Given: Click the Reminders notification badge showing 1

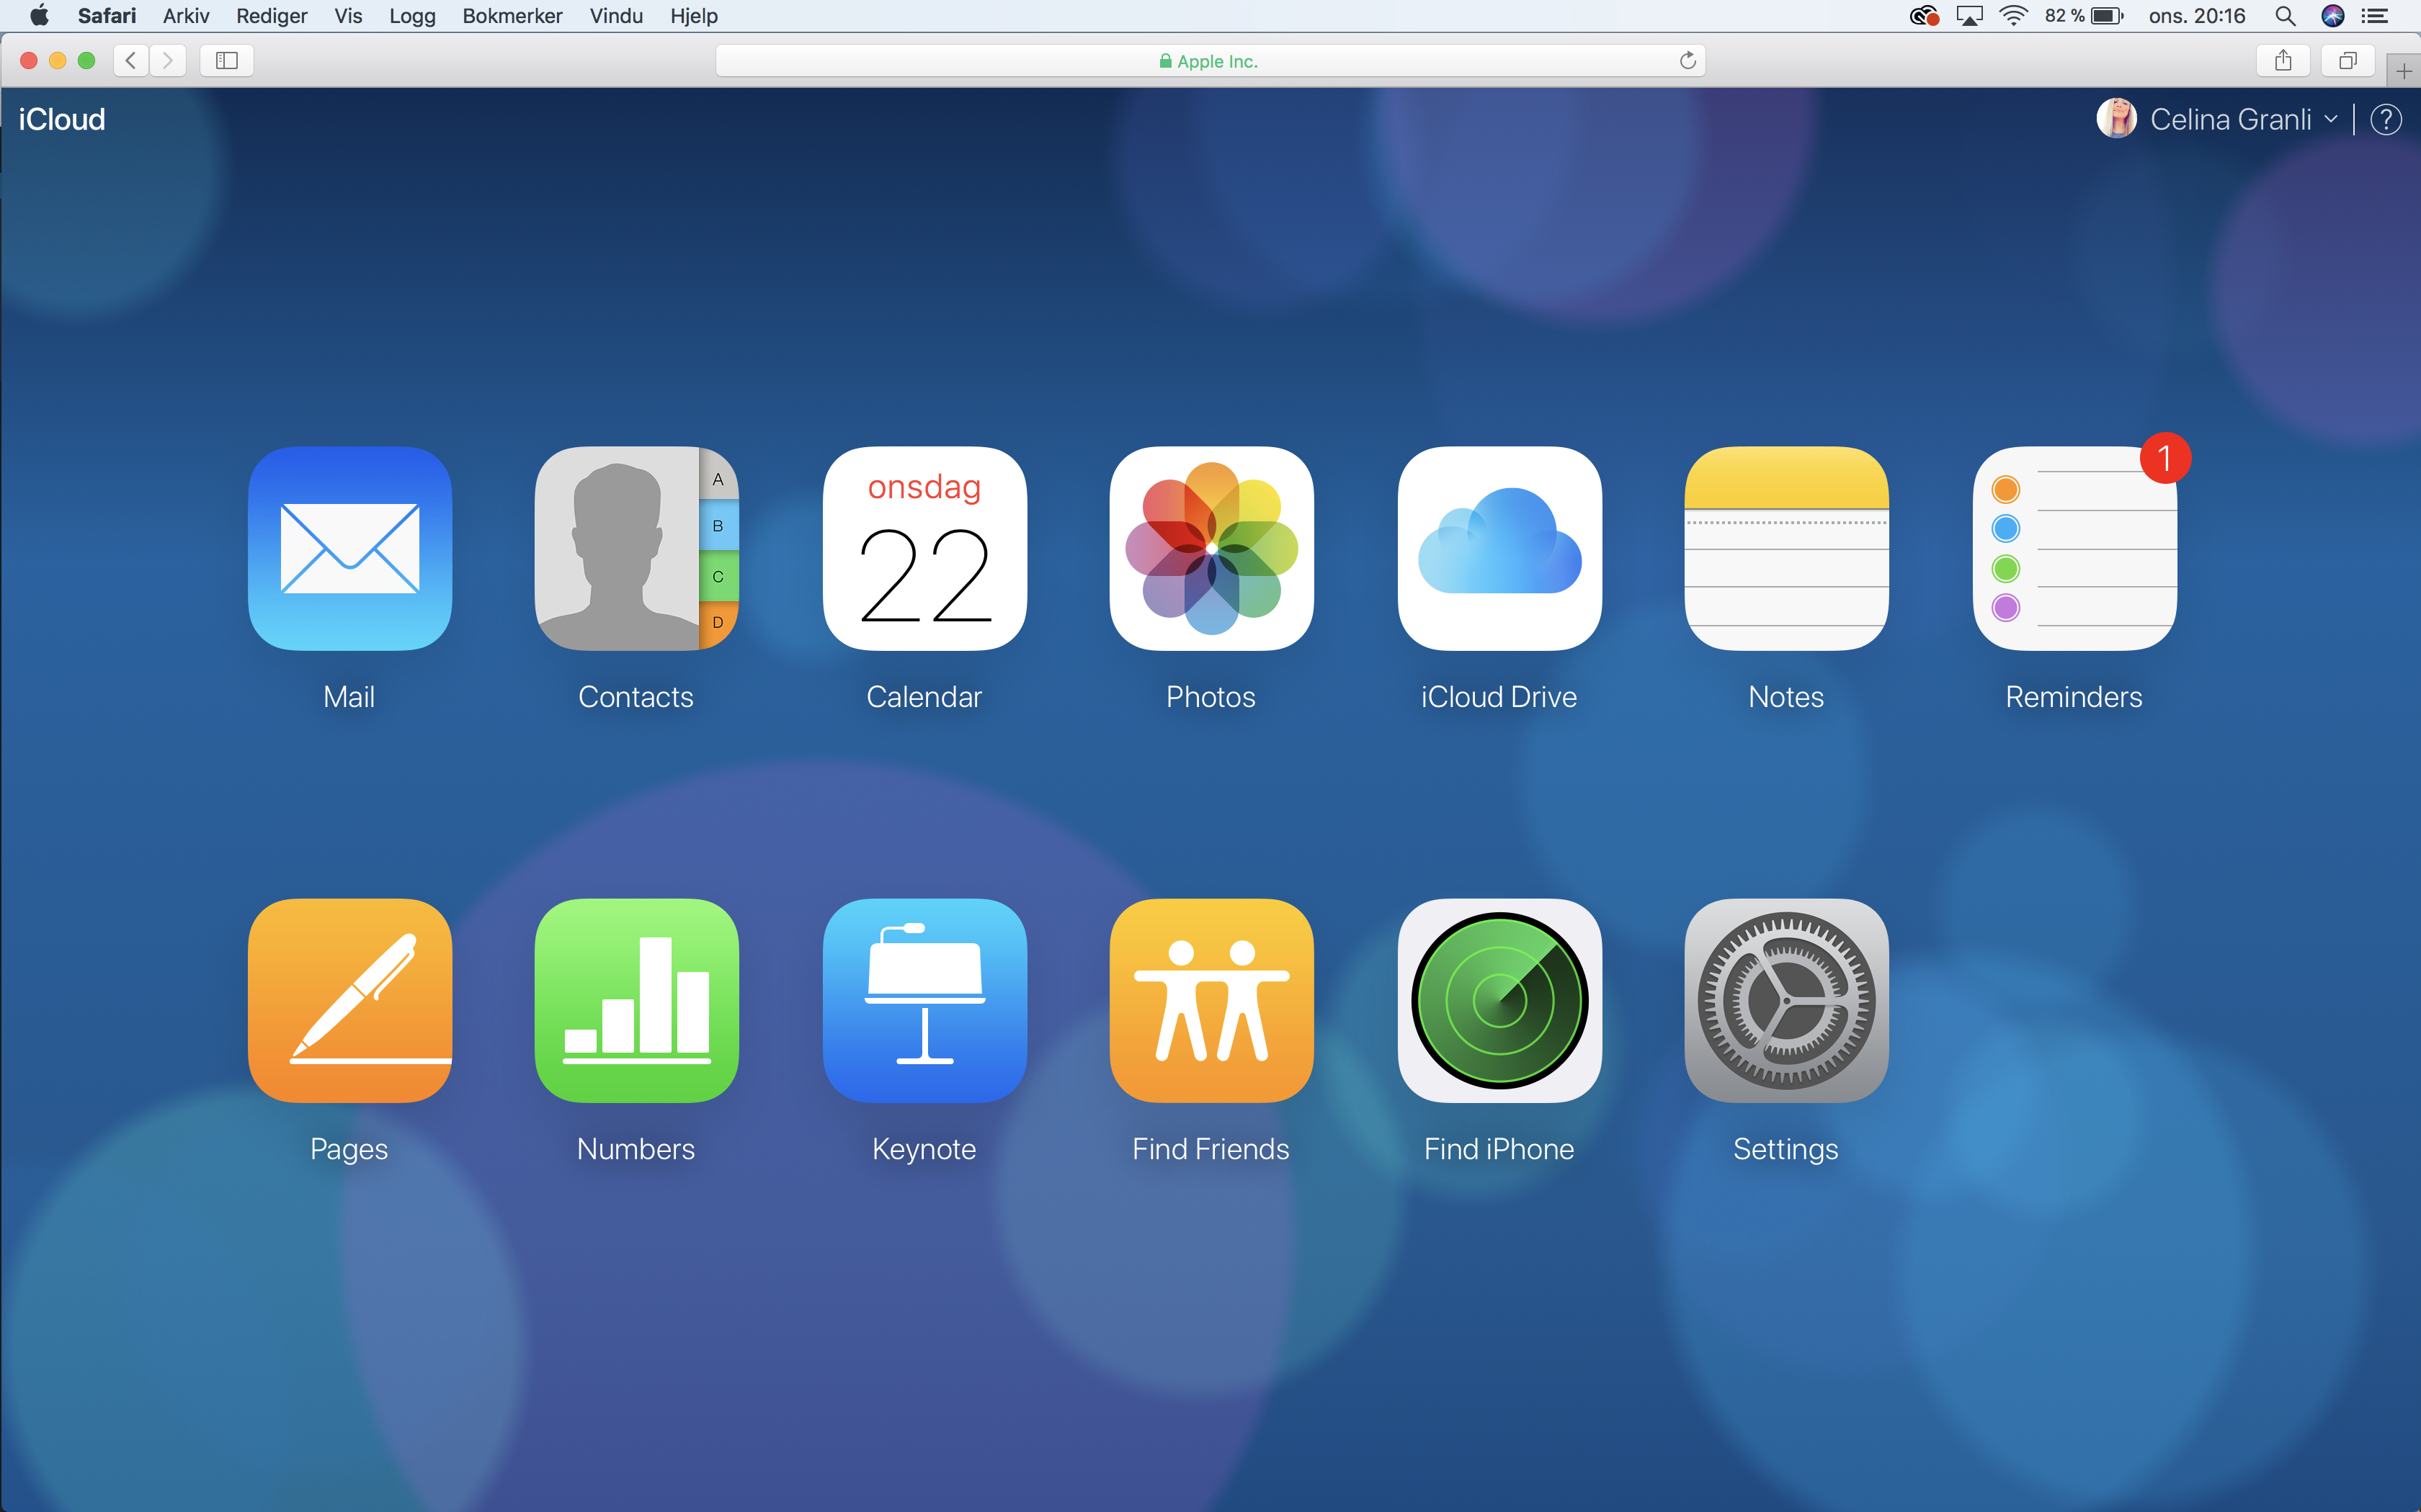Looking at the screenshot, I should click(x=2165, y=458).
